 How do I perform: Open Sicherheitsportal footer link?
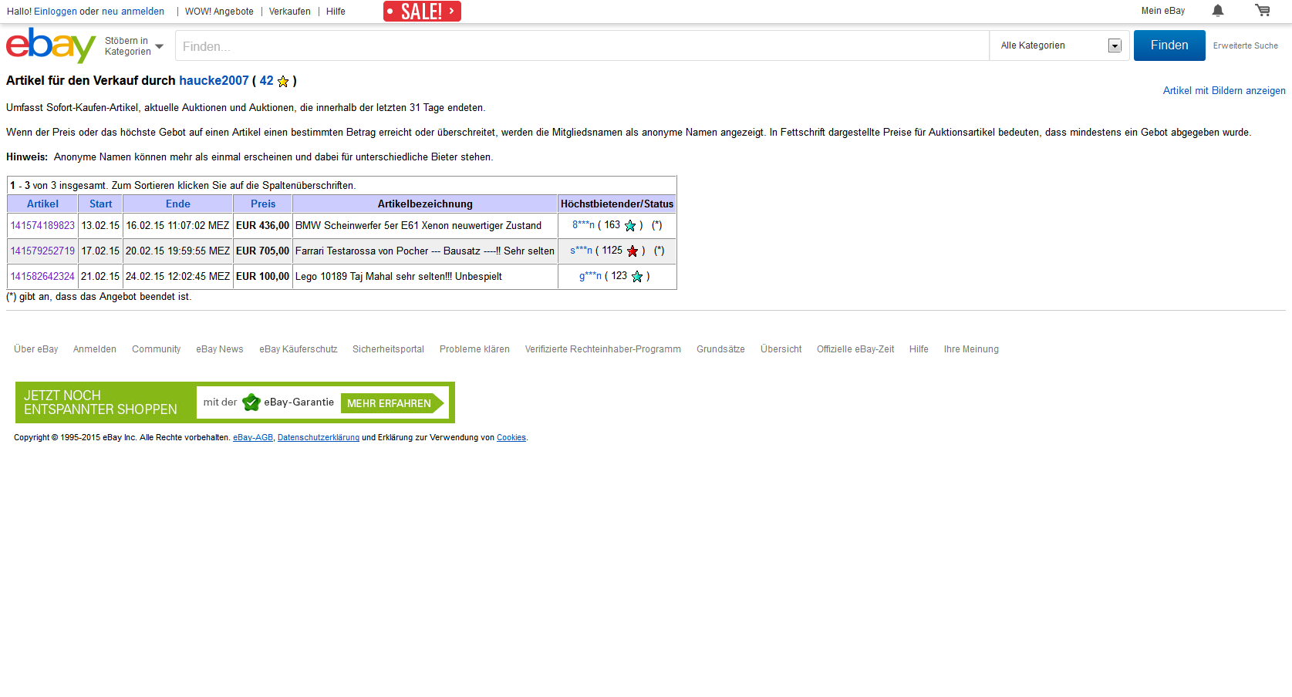[388, 349]
